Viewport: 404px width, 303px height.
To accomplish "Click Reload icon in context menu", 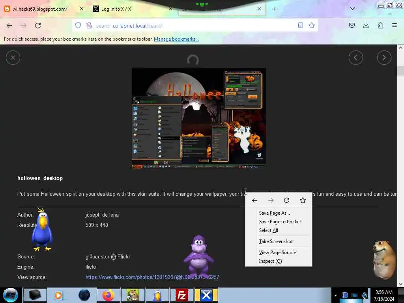I will pos(286,200).
